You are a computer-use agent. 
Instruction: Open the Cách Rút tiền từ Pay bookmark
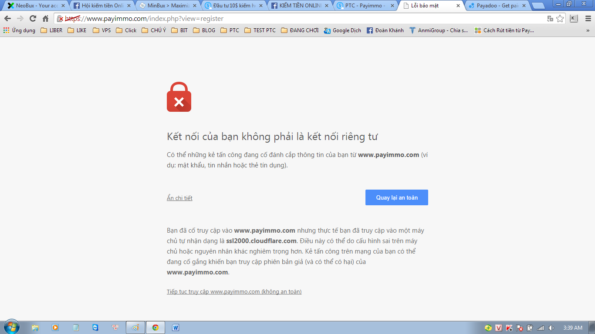(504, 30)
